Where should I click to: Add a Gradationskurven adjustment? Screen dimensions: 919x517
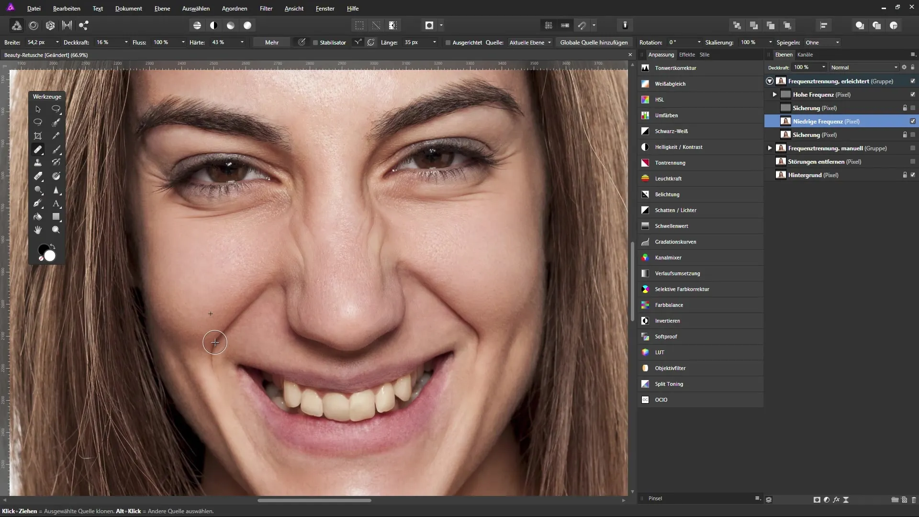click(x=700, y=242)
